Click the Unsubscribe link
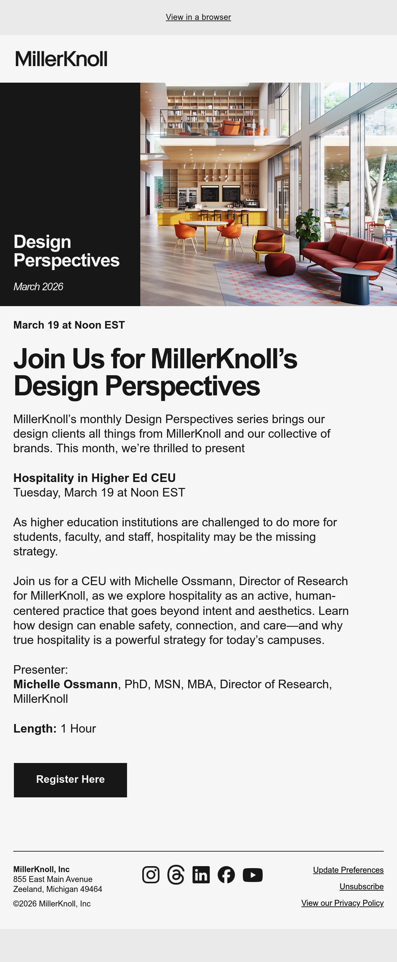This screenshot has height=962, width=397. point(362,887)
